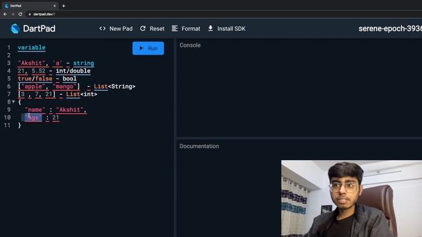Click the serene-epoch pad name
The image size is (422, 237).
pos(390,28)
